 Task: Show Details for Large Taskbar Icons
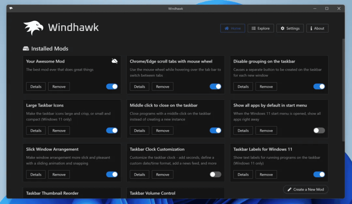(36, 130)
